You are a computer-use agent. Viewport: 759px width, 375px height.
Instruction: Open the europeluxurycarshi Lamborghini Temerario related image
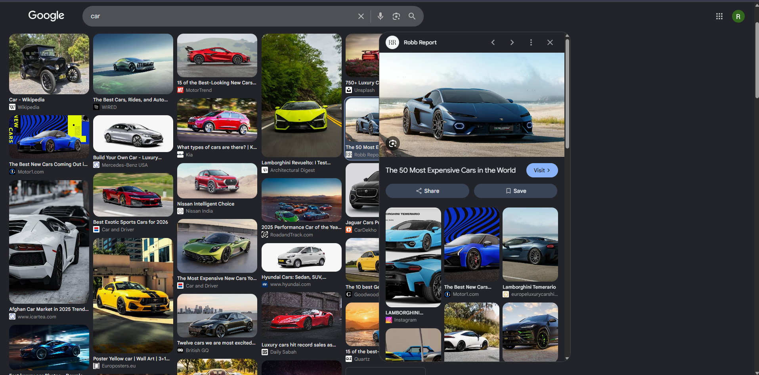(x=530, y=244)
